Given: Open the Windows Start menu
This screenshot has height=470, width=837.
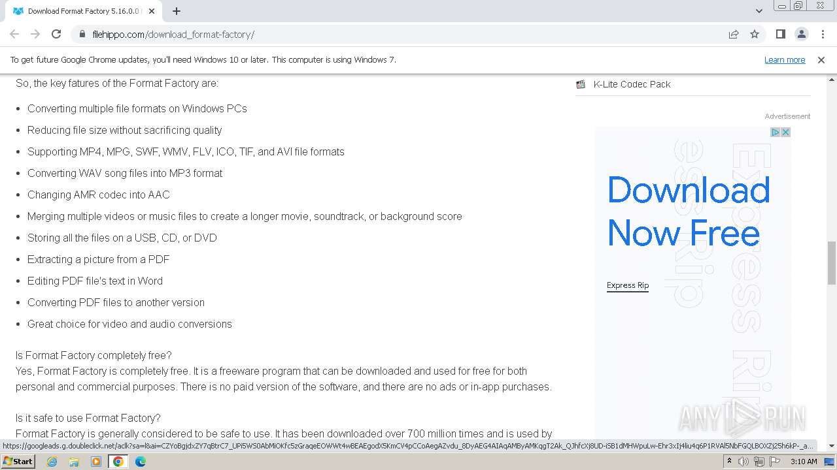Looking at the screenshot, I should [18, 461].
